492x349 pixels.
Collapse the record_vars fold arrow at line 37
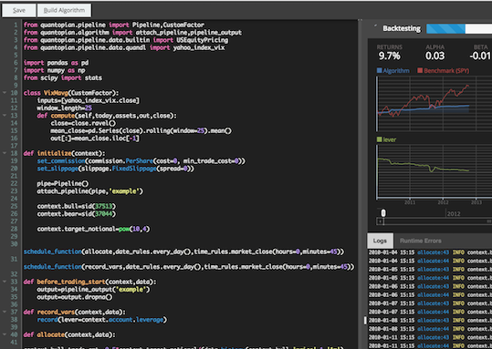click(5, 312)
